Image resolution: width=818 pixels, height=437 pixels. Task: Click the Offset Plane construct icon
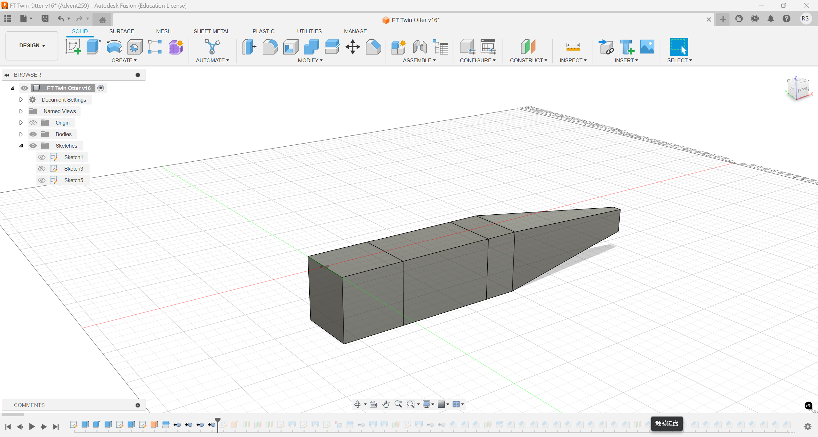(x=528, y=47)
